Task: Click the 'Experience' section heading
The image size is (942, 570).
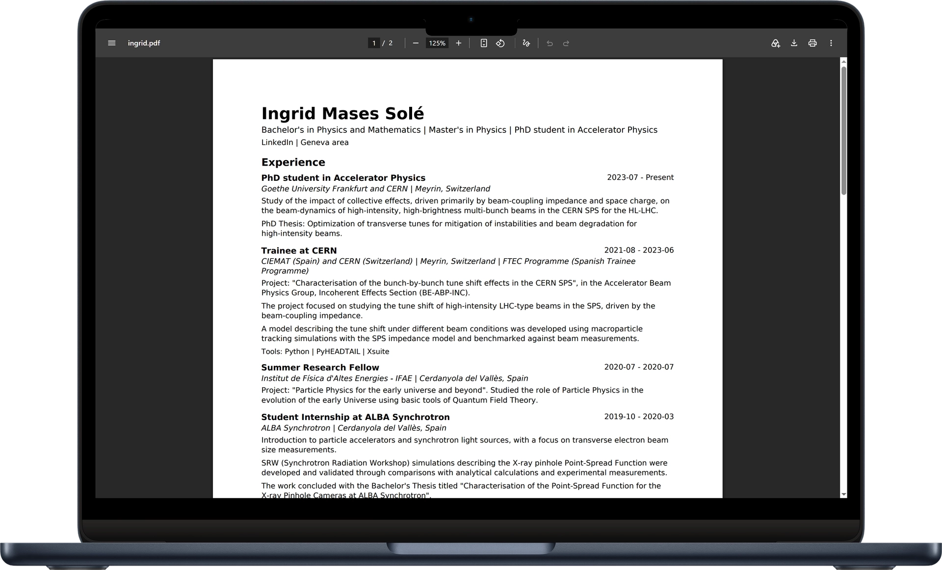Action: [x=293, y=162]
